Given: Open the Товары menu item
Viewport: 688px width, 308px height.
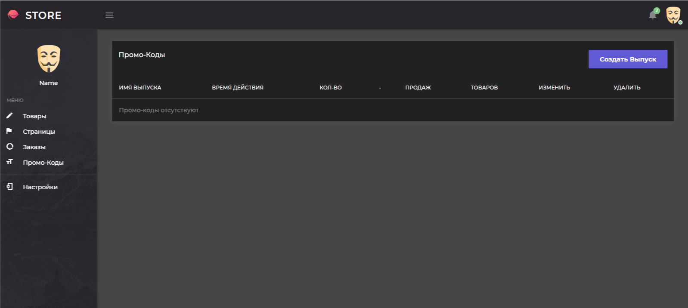Looking at the screenshot, I should click(x=34, y=116).
